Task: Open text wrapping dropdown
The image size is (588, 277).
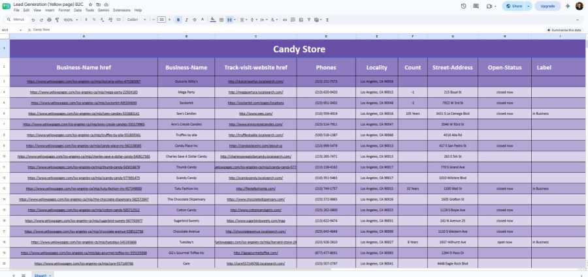Action: click(263, 20)
